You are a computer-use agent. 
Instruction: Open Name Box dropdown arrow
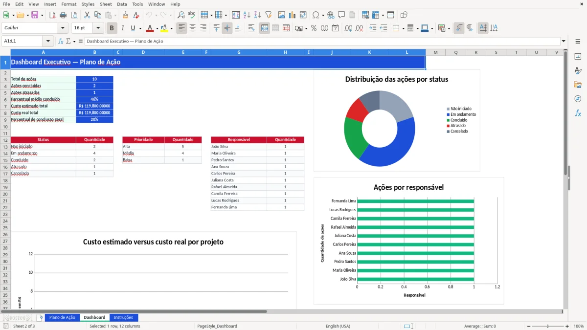click(48, 41)
